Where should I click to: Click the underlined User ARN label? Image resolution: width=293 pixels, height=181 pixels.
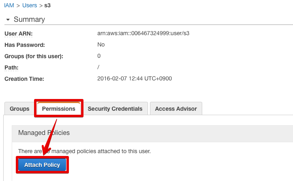[x=19, y=34]
